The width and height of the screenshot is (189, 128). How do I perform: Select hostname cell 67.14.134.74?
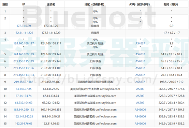(x=51, y=96)
